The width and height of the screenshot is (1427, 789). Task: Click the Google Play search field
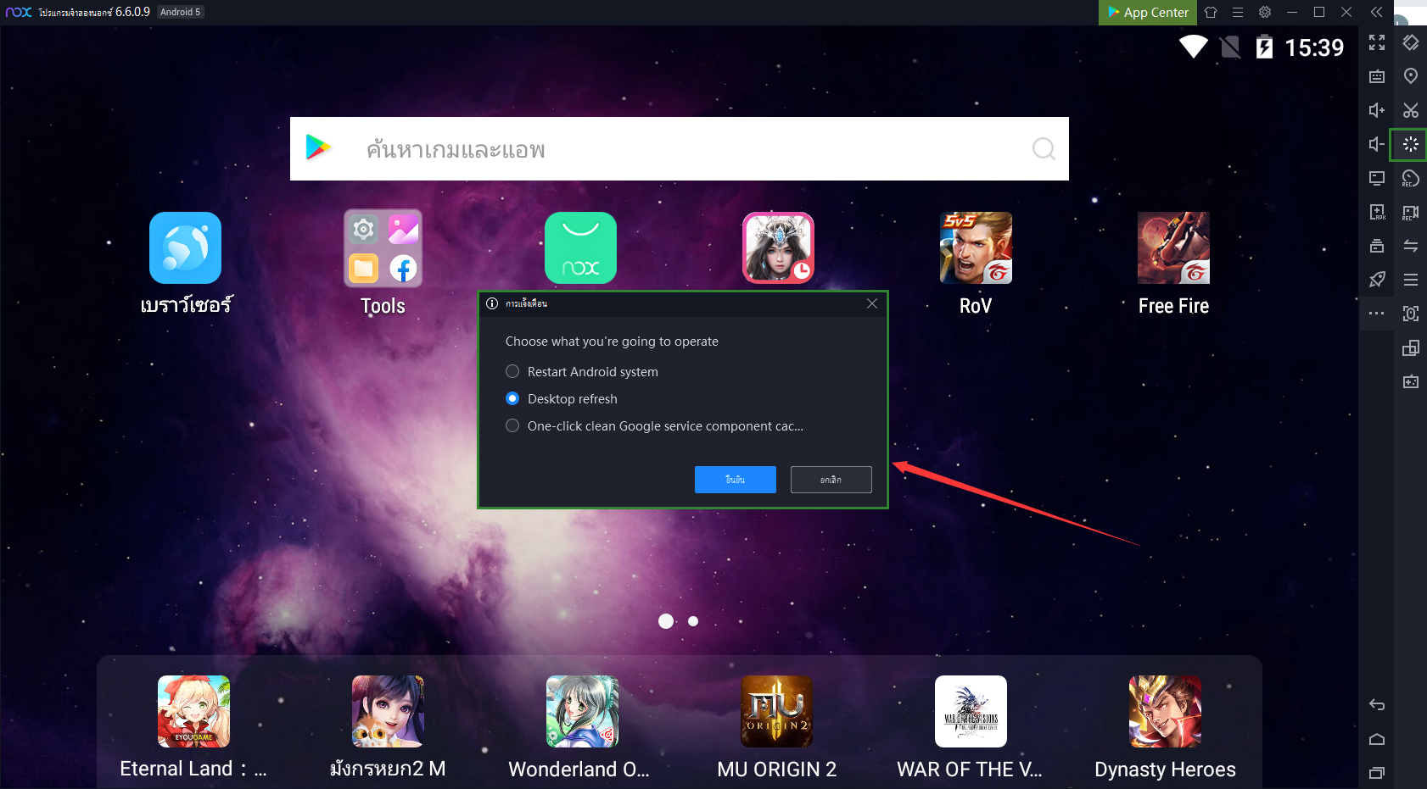679,149
